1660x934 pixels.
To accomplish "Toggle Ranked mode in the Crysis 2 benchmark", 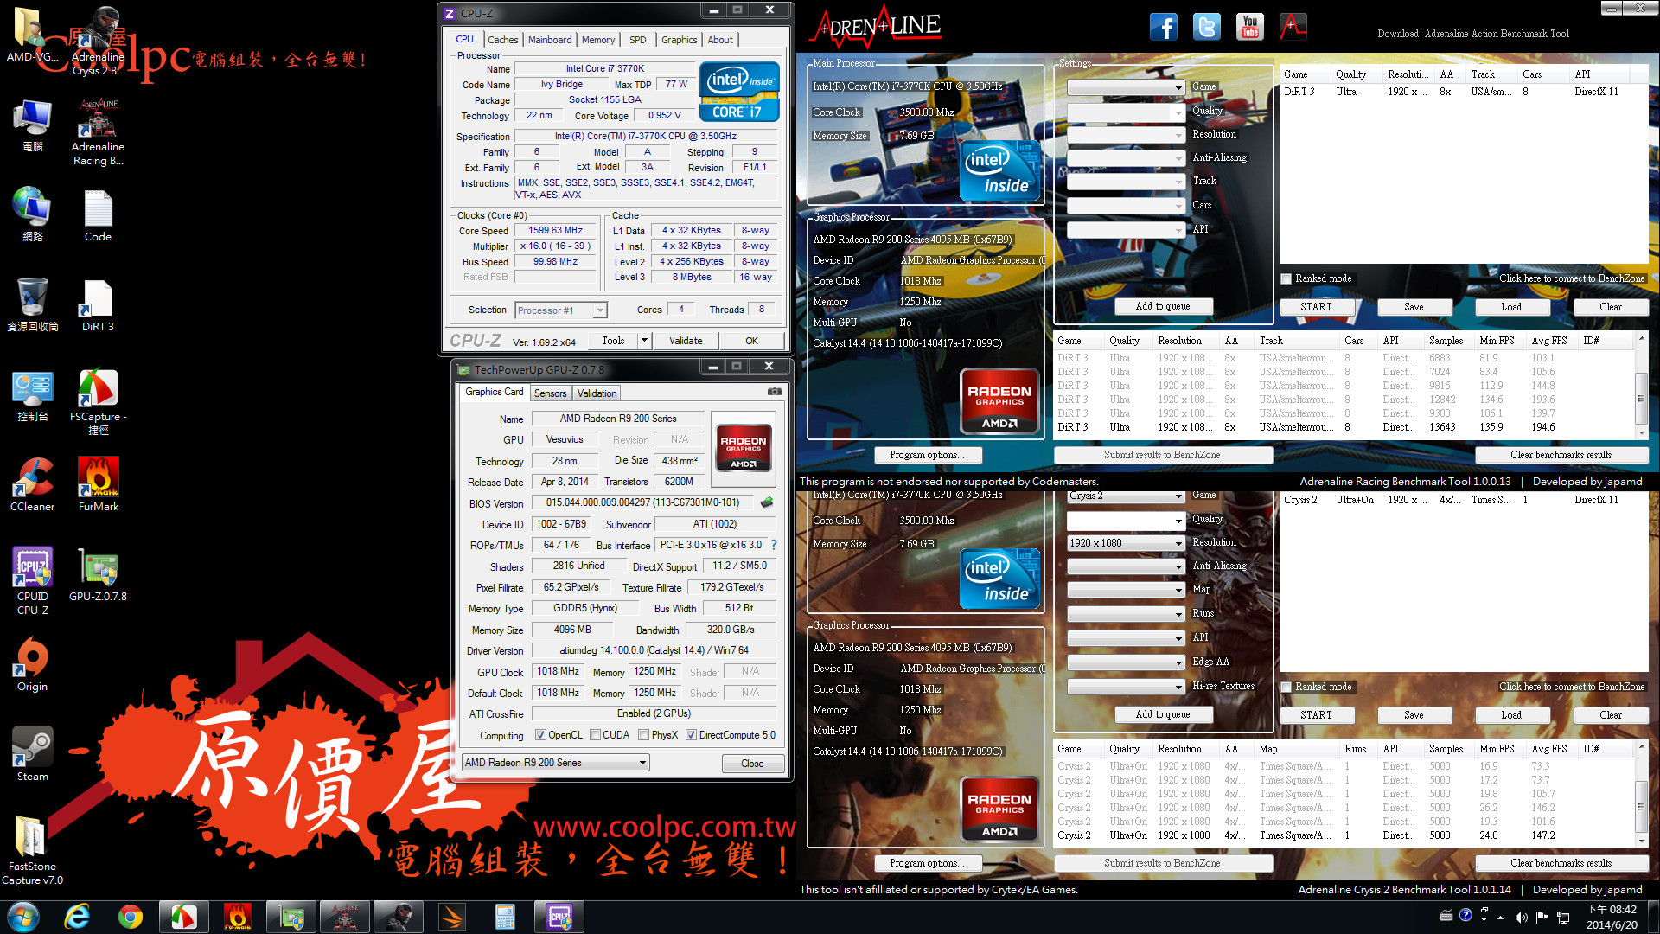I will click(1286, 687).
